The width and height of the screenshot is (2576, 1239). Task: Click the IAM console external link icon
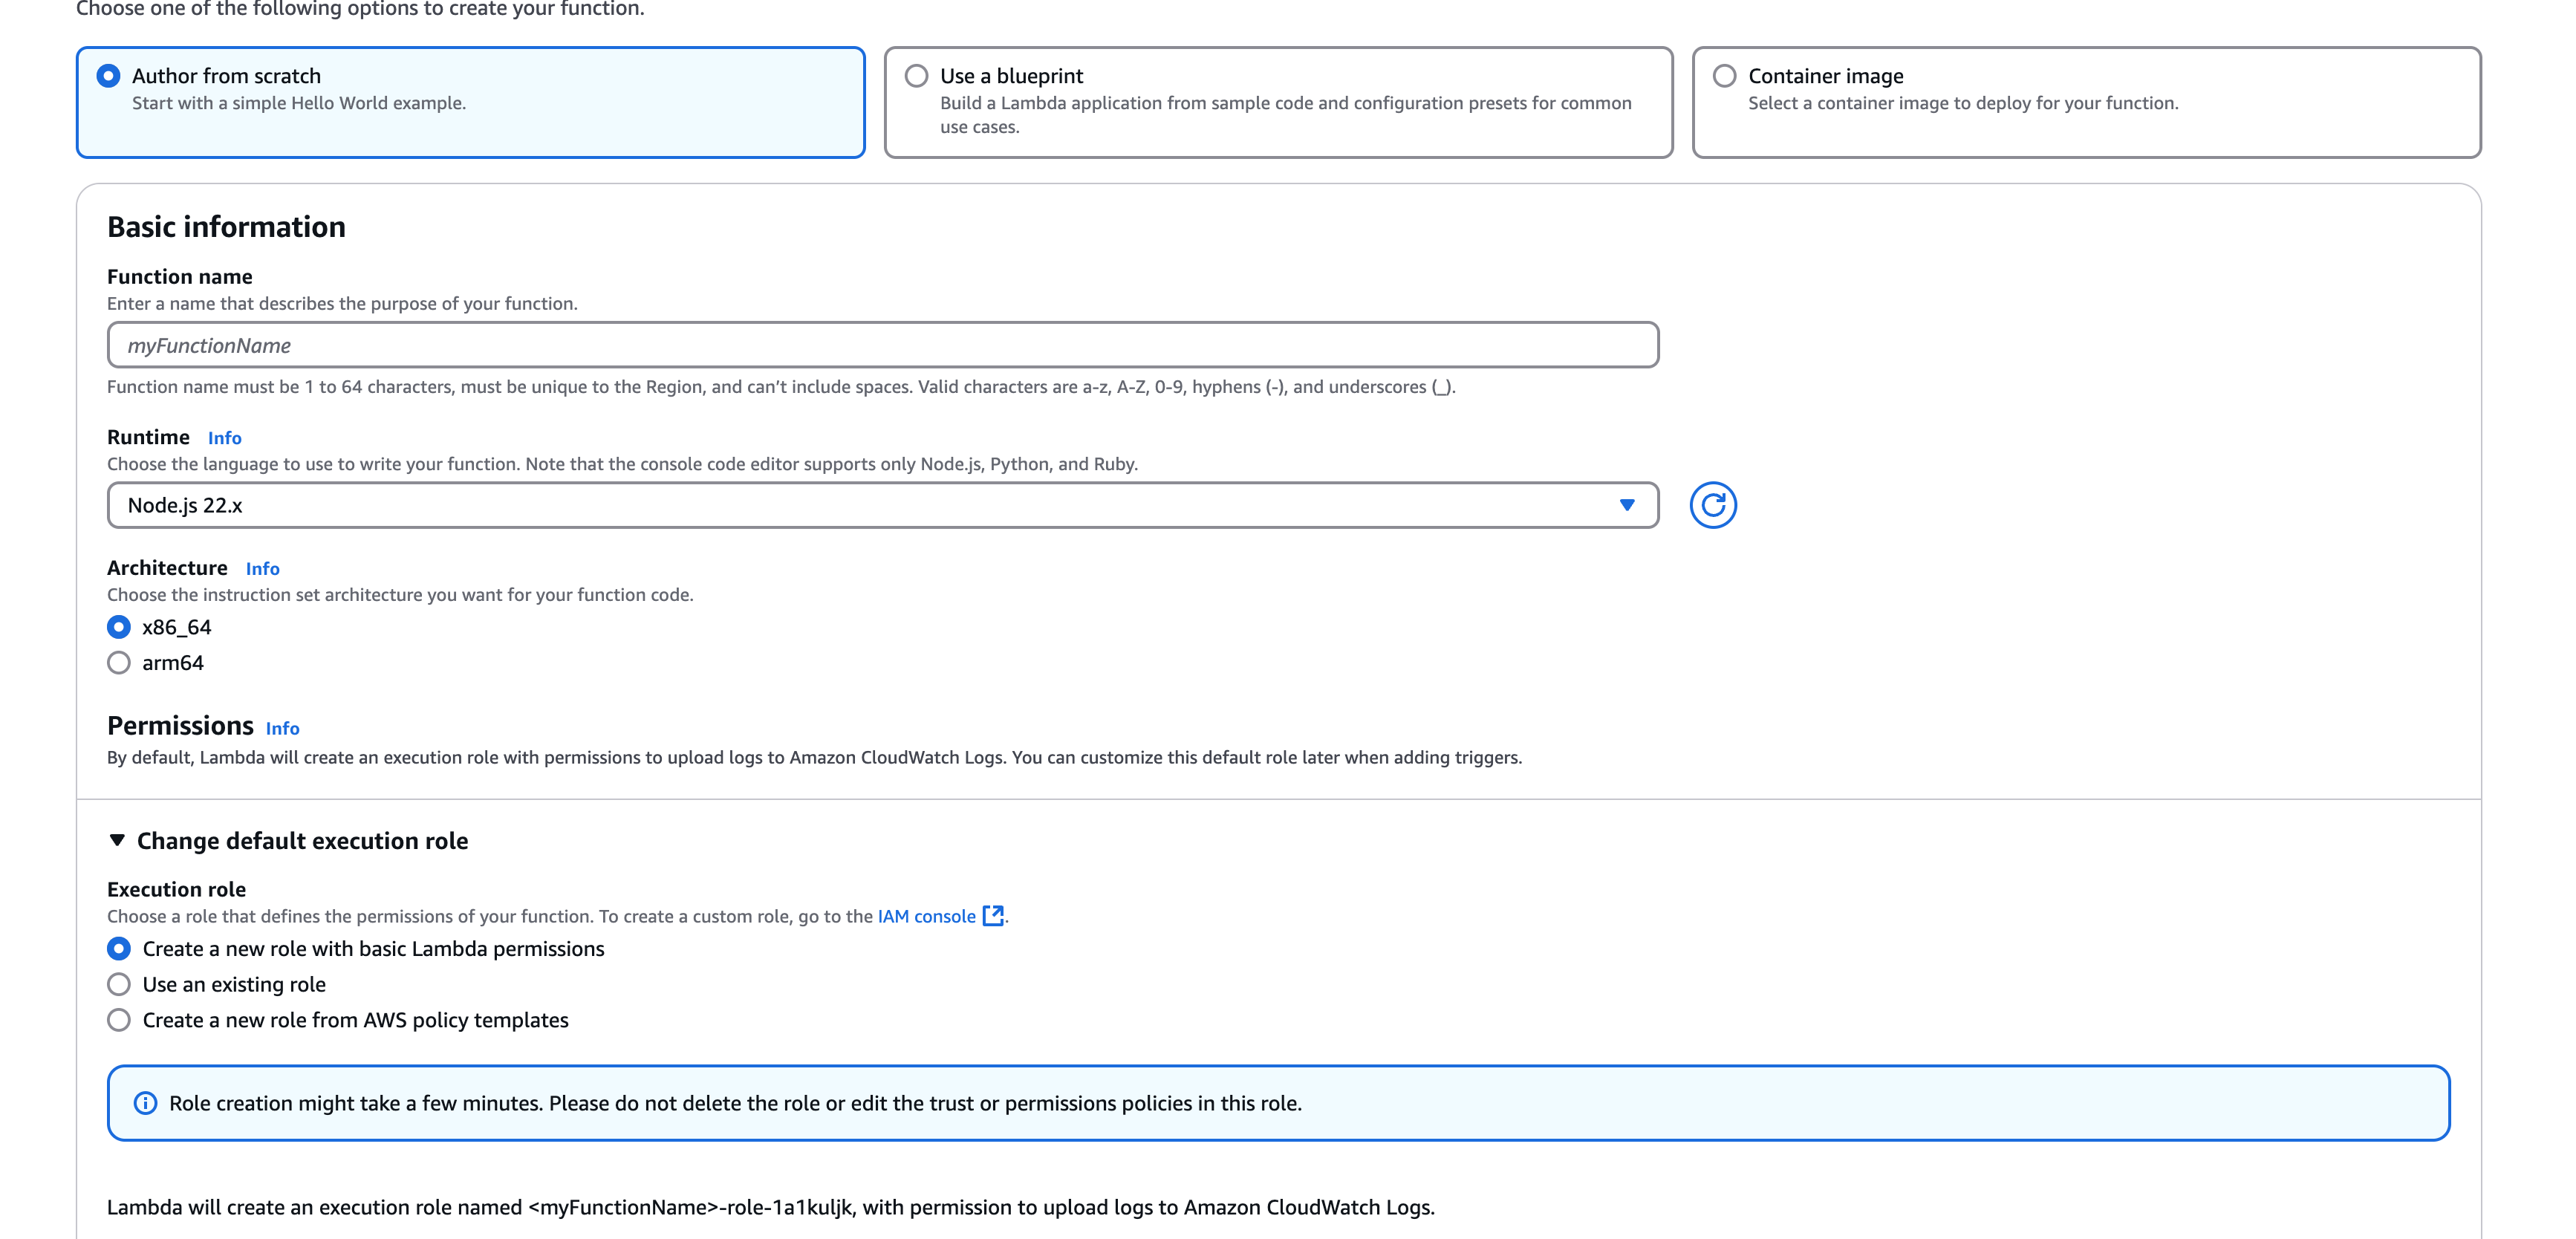click(993, 916)
